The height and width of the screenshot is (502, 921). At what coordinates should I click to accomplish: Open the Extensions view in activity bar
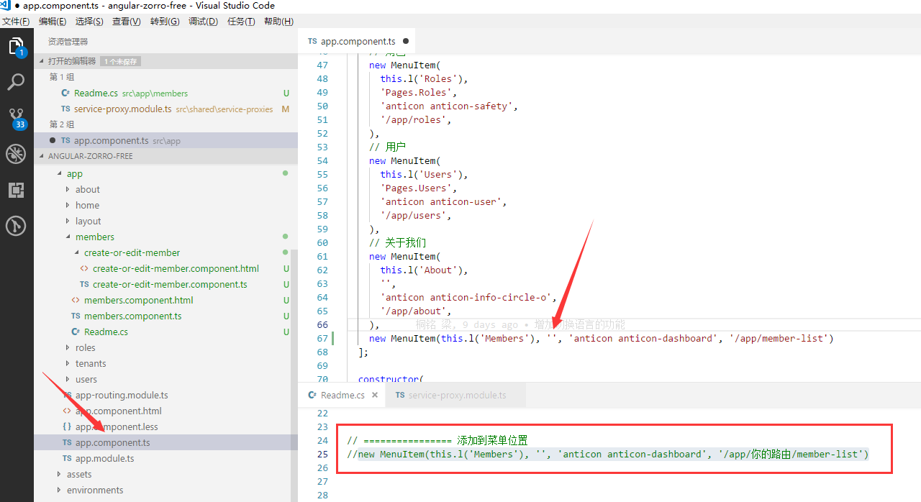click(x=17, y=190)
